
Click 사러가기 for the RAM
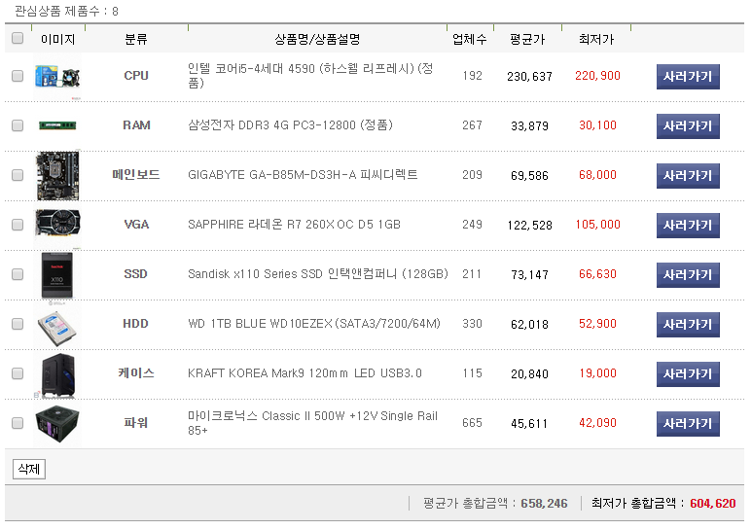click(688, 126)
